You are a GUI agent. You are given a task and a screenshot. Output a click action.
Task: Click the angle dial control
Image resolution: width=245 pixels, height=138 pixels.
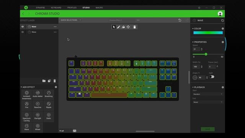click(x=195, y=77)
